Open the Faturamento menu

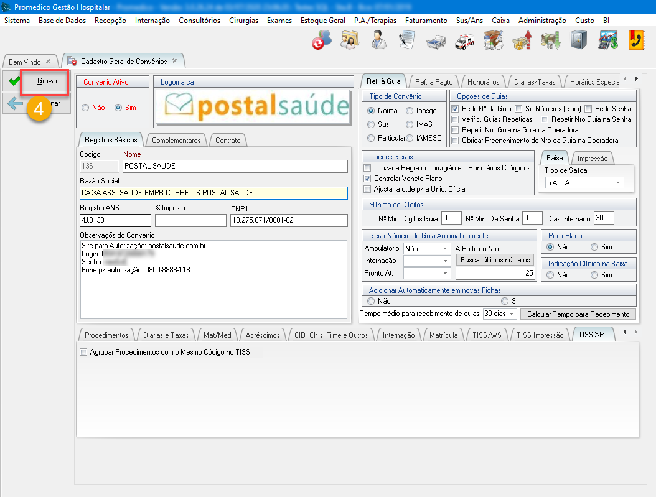tap(426, 21)
